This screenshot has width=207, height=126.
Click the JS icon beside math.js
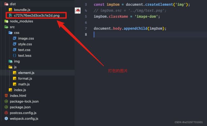click(15, 84)
